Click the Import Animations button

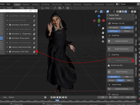120,49
